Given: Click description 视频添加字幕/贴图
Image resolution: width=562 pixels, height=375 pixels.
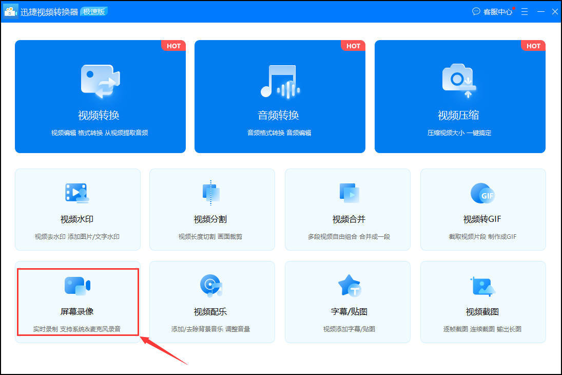Looking at the screenshot, I should [x=349, y=329].
